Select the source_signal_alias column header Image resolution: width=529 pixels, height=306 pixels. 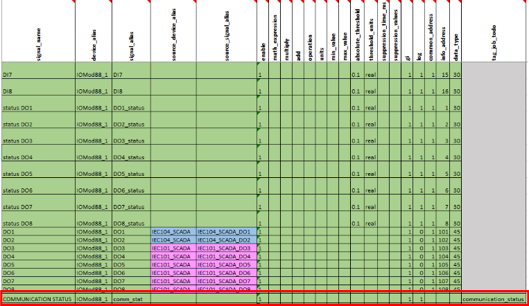tap(227, 31)
